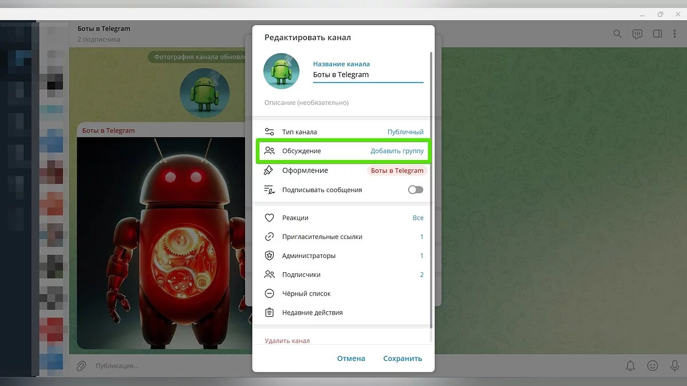Click the Редактировать канал dialog title

point(307,38)
